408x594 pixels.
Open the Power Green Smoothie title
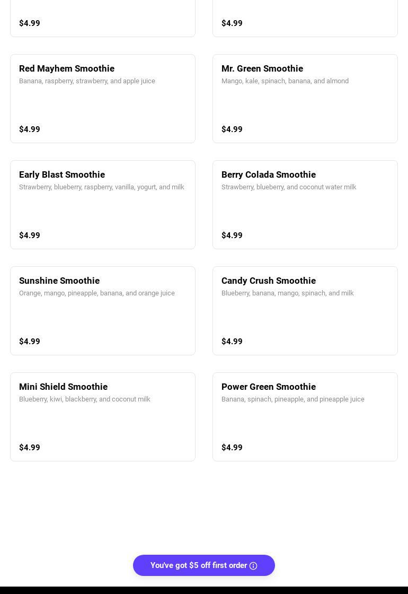tap(269, 387)
